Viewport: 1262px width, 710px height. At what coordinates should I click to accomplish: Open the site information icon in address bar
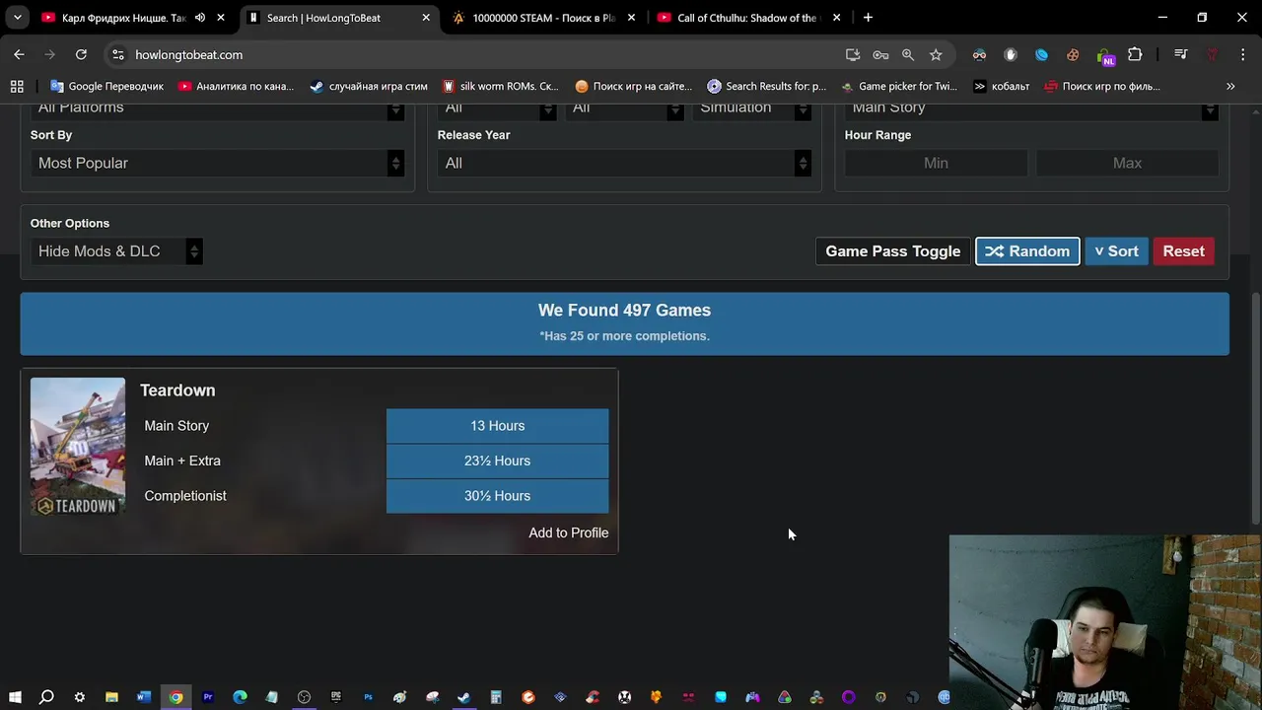117,55
